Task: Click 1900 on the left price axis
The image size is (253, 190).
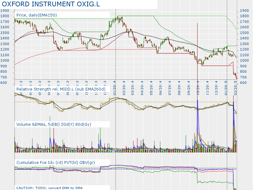Action: pos(5,11)
